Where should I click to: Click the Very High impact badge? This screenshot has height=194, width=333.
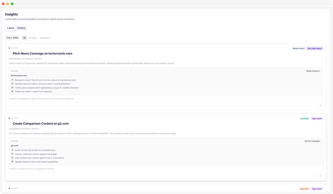point(315,48)
